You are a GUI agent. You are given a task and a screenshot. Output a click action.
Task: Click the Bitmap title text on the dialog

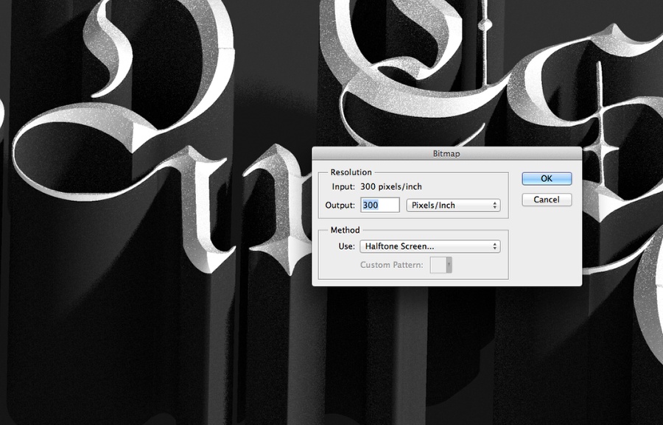[x=446, y=153]
